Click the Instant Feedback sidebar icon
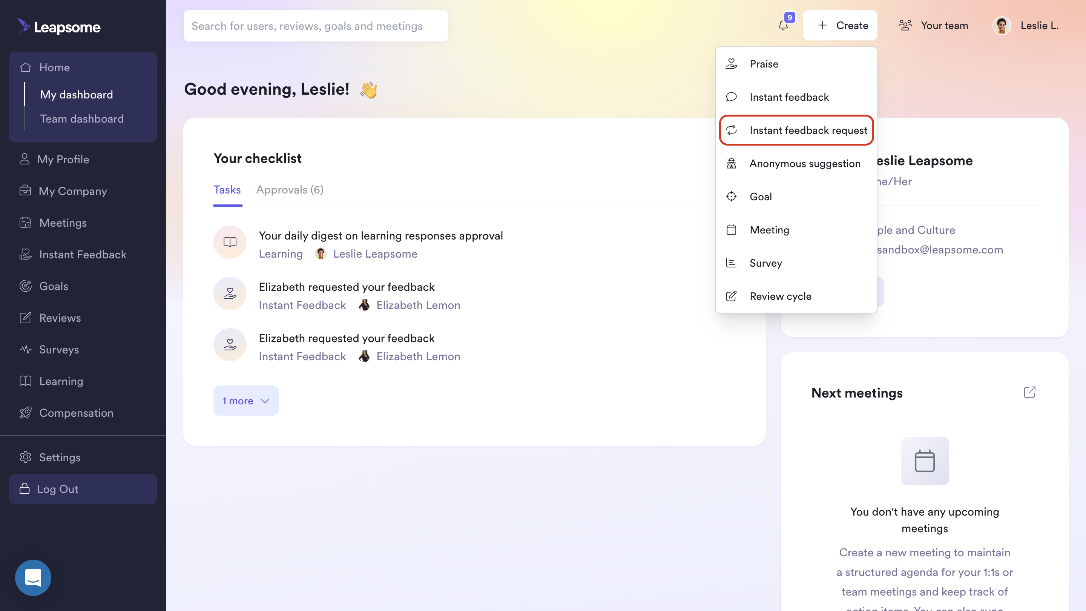The height and width of the screenshot is (611, 1086). pyautogui.click(x=25, y=254)
